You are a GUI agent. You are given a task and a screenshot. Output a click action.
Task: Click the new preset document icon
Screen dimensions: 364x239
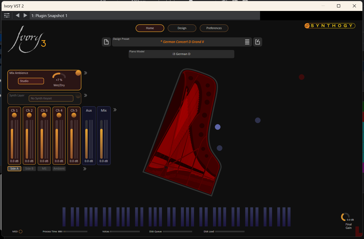(x=106, y=42)
